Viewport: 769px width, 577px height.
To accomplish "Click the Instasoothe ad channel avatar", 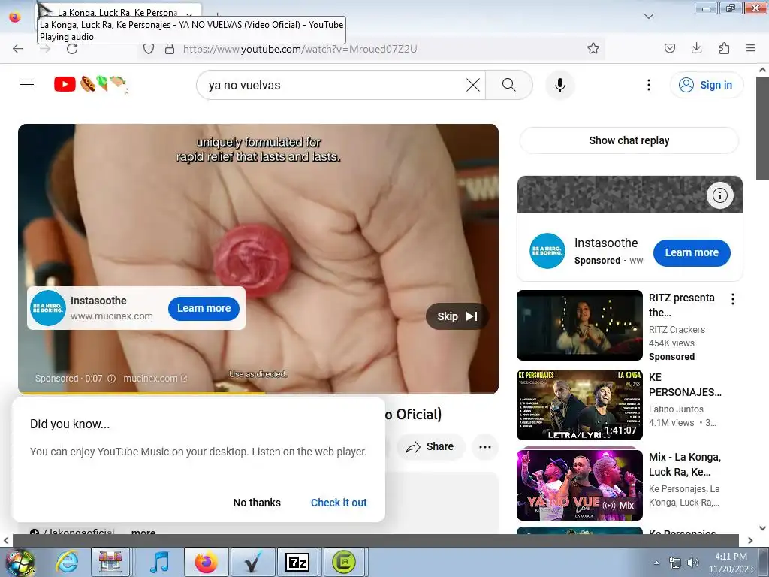I will (47, 308).
